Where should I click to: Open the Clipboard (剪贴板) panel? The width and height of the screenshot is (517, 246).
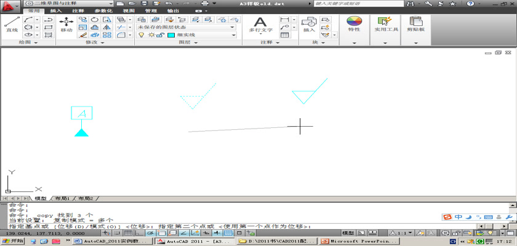tap(415, 24)
